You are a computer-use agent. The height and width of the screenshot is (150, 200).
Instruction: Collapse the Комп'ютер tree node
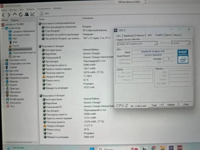(x=3, y=28)
